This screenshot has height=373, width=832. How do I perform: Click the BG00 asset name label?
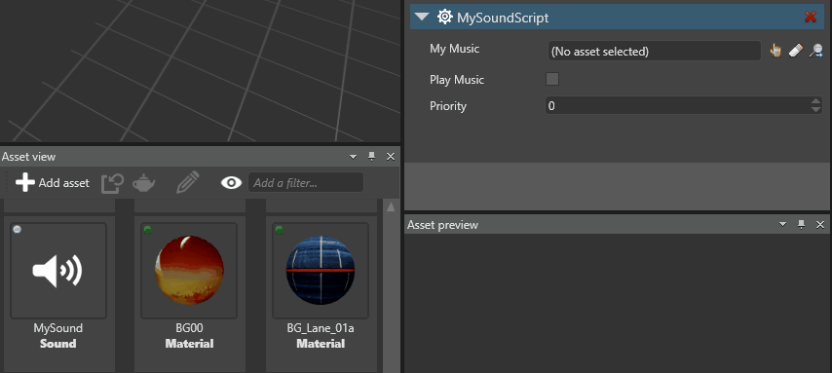189,328
